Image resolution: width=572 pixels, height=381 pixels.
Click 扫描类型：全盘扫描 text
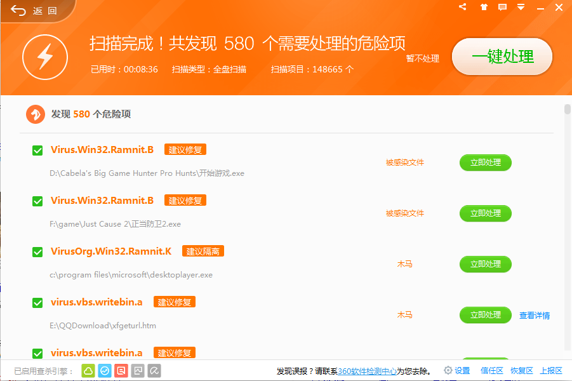coord(209,69)
